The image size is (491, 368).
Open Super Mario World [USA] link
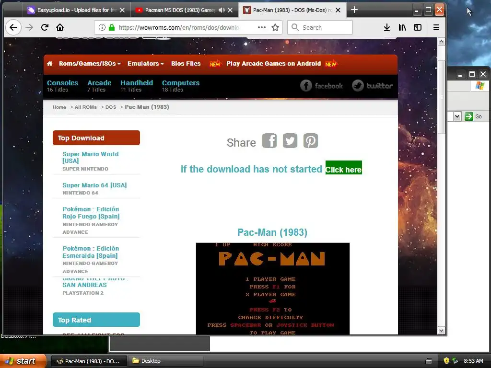[x=91, y=157]
